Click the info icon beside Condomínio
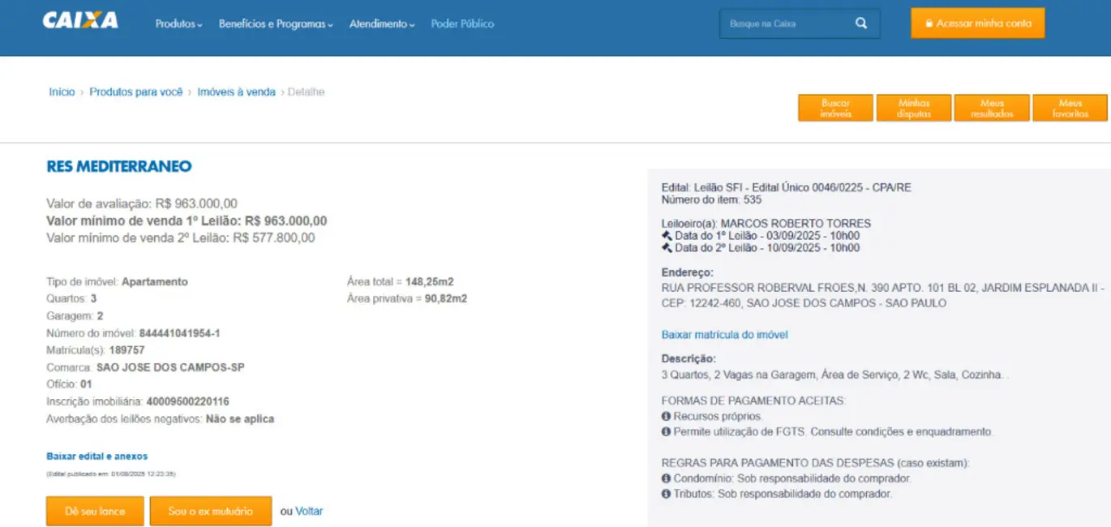 coord(667,478)
